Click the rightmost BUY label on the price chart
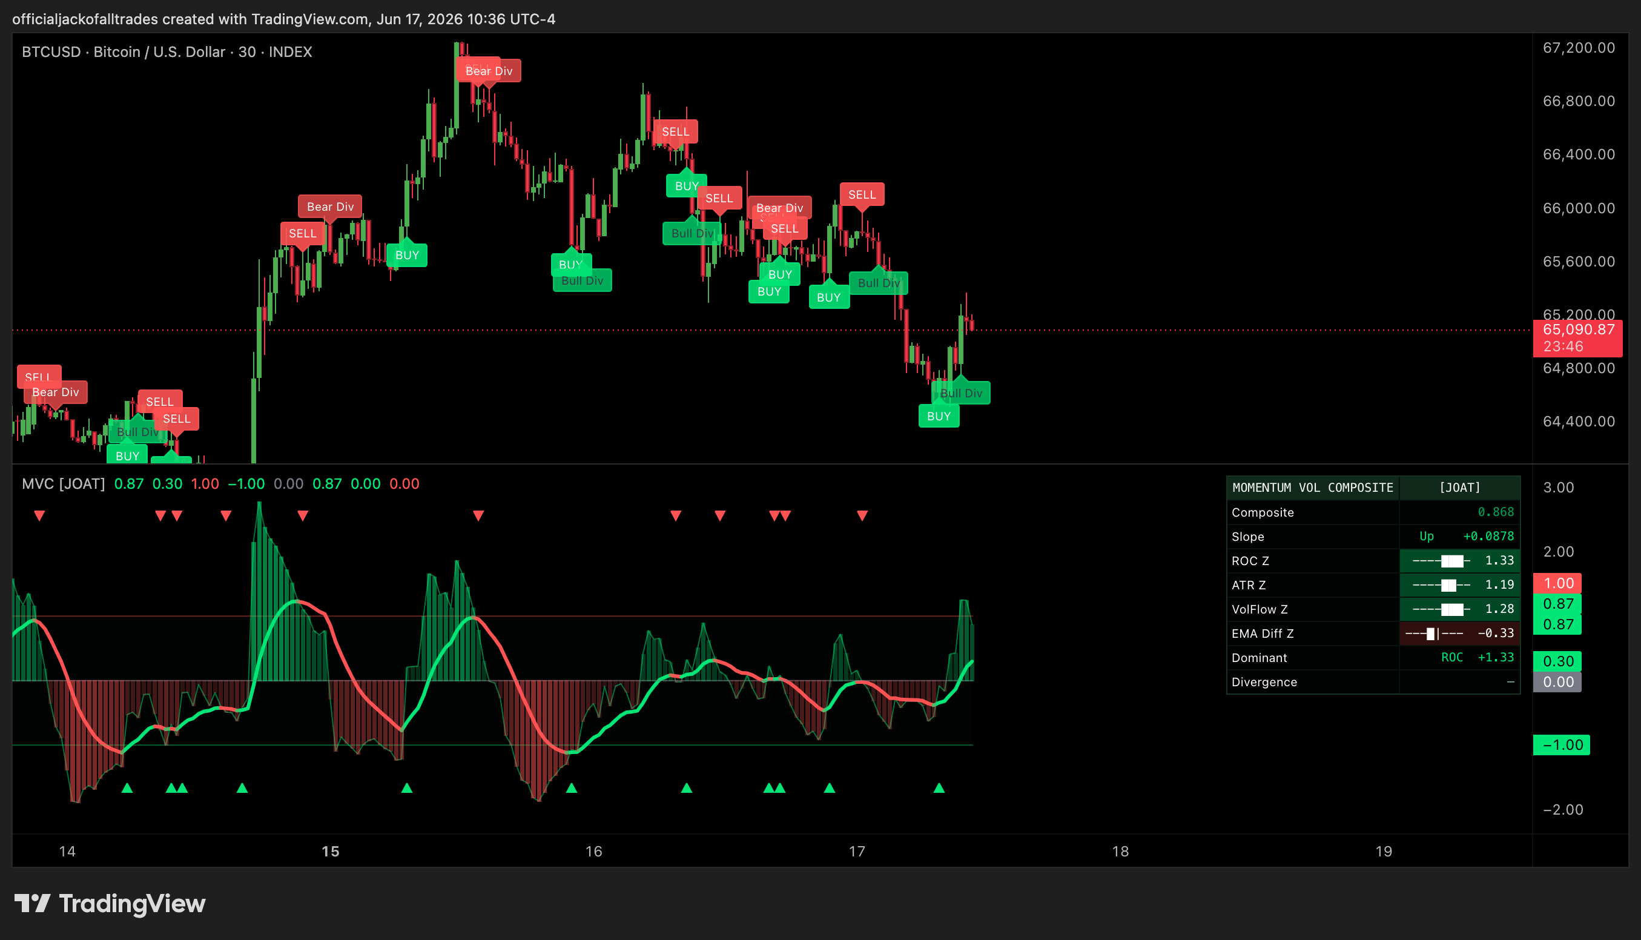Viewport: 1641px width, 940px height. coord(938,417)
